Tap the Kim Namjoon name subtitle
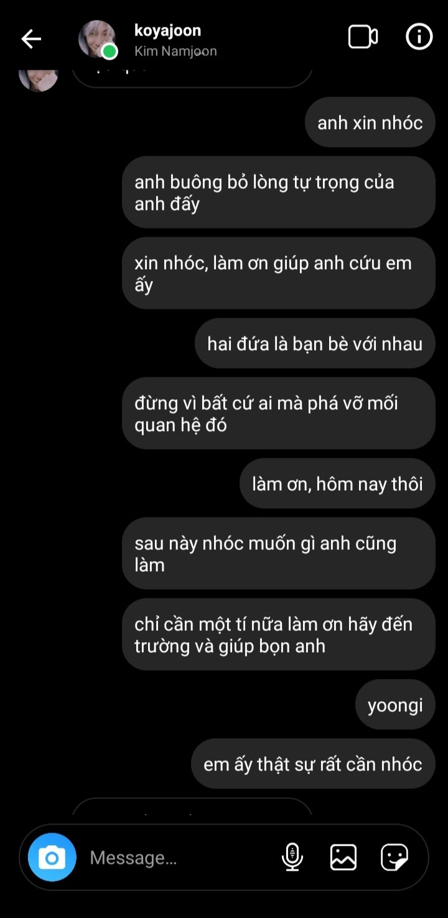Image resolution: width=448 pixels, height=918 pixels. [175, 51]
